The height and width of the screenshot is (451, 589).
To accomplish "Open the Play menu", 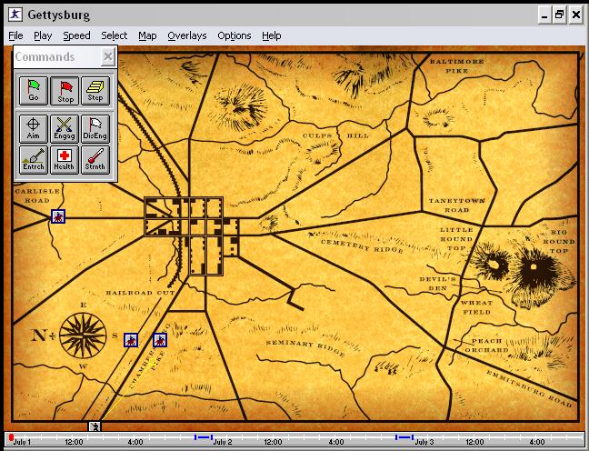I will pyautogui.click(x=43, y=35).
